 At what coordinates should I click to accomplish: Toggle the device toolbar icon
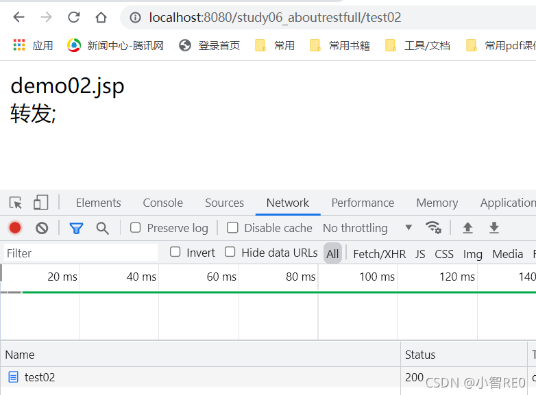tap(40, 203)
